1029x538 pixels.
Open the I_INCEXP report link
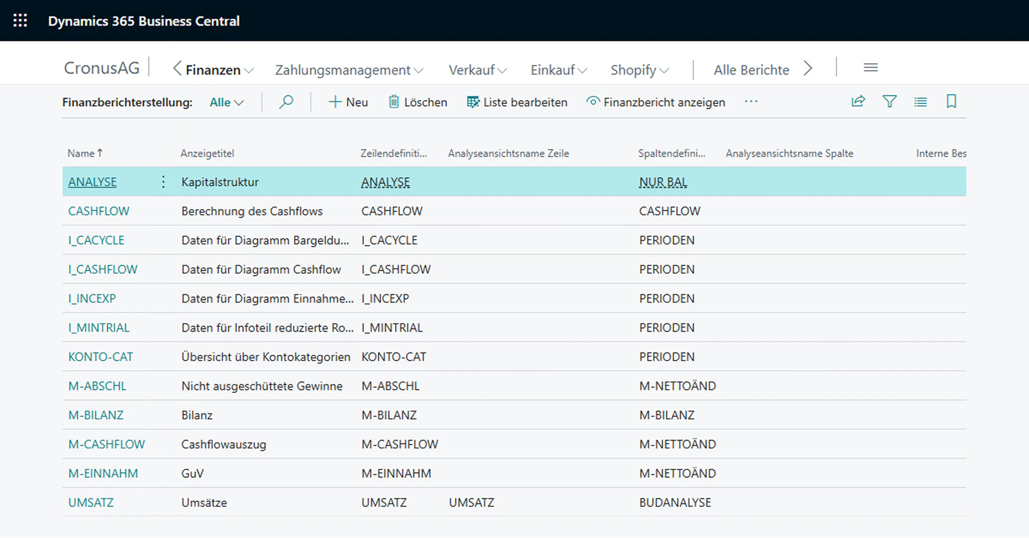(x=92, y=298)
